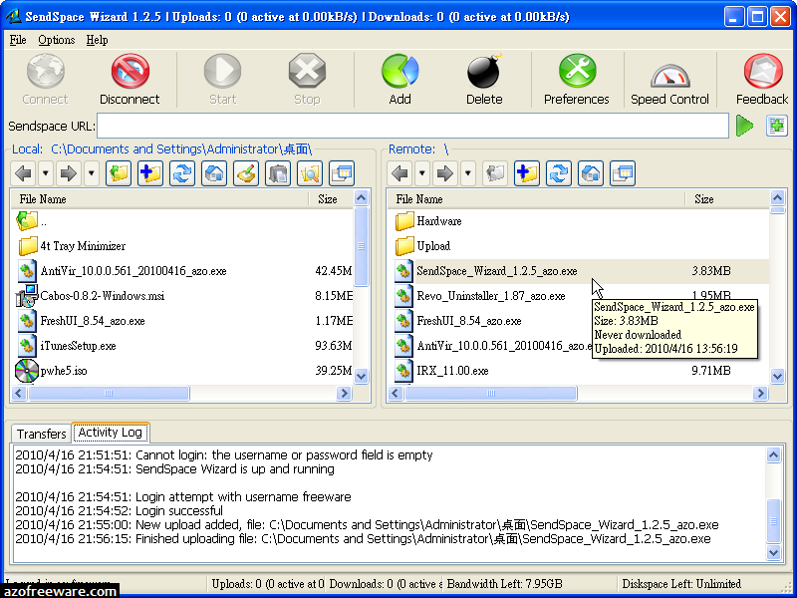Click the Feedback toolbar icon
This screenshot has height=598, width=797.
tap(763, 72)
